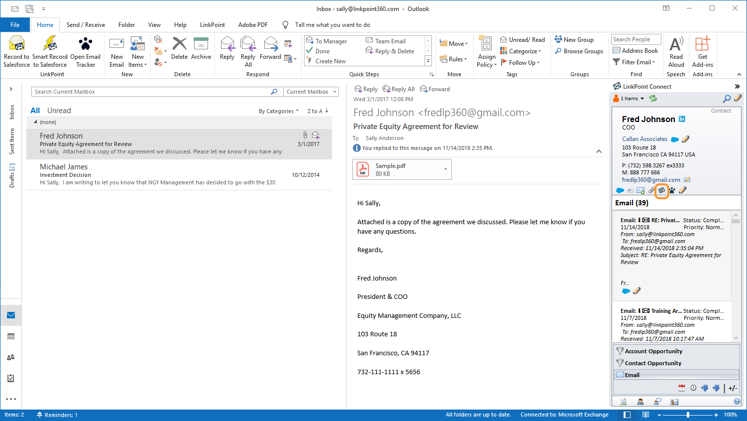Open By Categories arrangement dropdown
The image size is (747, 421).
click(279, 111)
